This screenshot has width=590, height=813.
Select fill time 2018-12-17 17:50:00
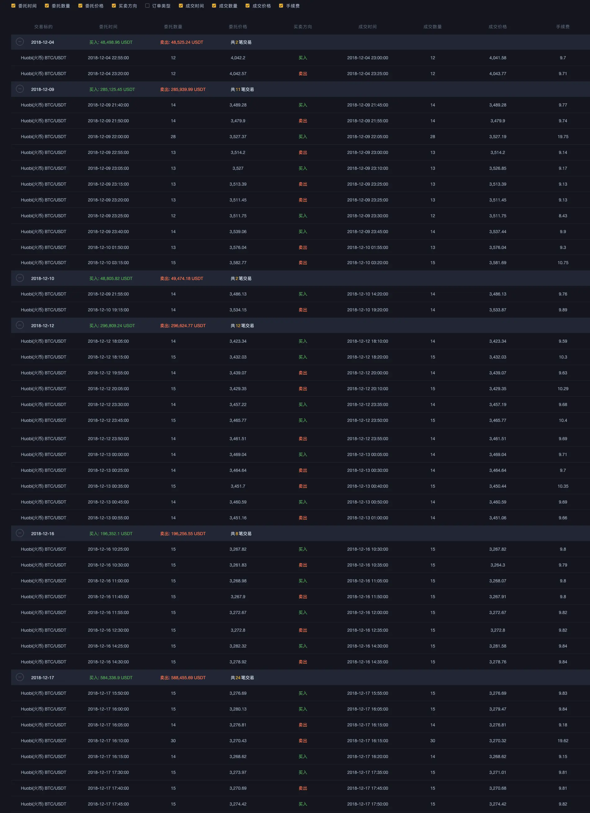point(368,804)
